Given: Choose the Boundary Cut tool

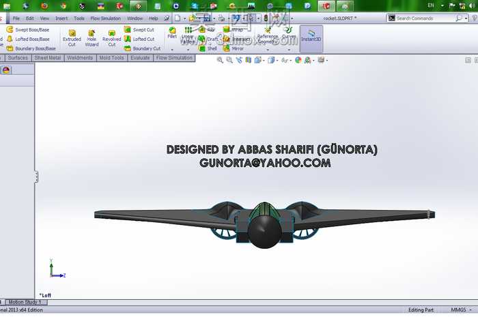Looking at the screenshot, I should (142, 48).
